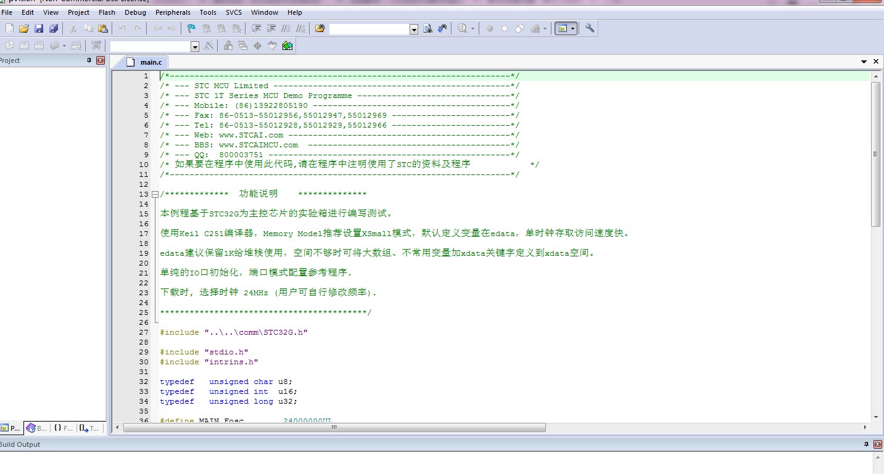Save all files with the multi-disk icon
Viewport: 884px width, 474px height.
click(x=54, y=28)
